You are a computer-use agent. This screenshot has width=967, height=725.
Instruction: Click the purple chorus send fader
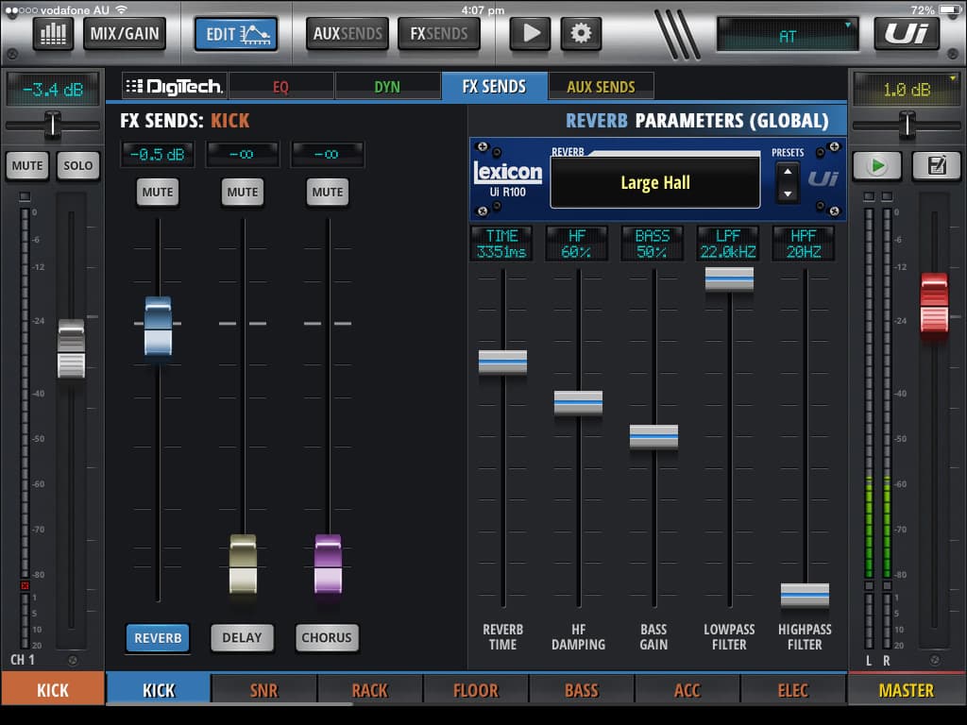click(328, 564)
